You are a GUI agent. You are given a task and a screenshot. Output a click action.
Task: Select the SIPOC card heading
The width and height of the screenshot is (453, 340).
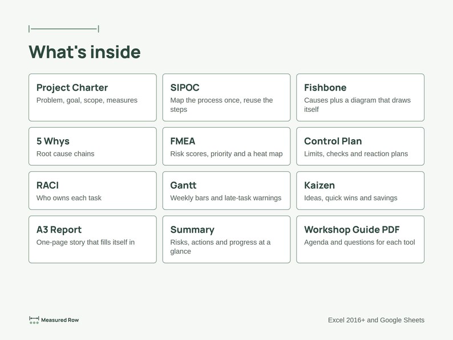click(x=185, y=87)
